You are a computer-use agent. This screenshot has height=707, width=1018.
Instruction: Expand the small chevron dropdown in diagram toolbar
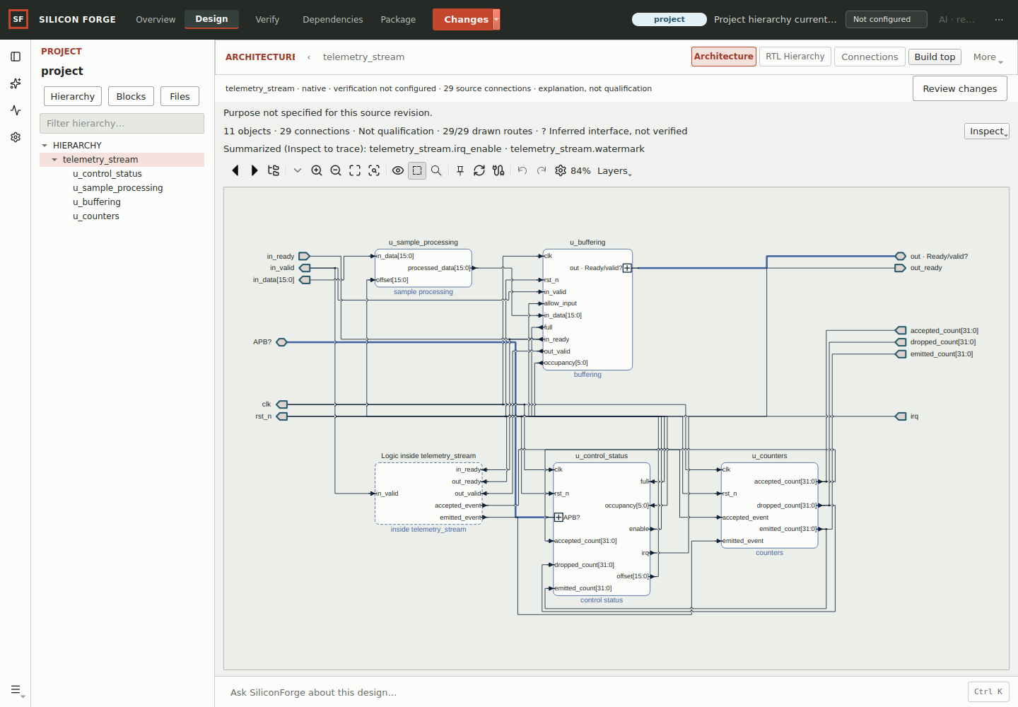tap(298, 170)
